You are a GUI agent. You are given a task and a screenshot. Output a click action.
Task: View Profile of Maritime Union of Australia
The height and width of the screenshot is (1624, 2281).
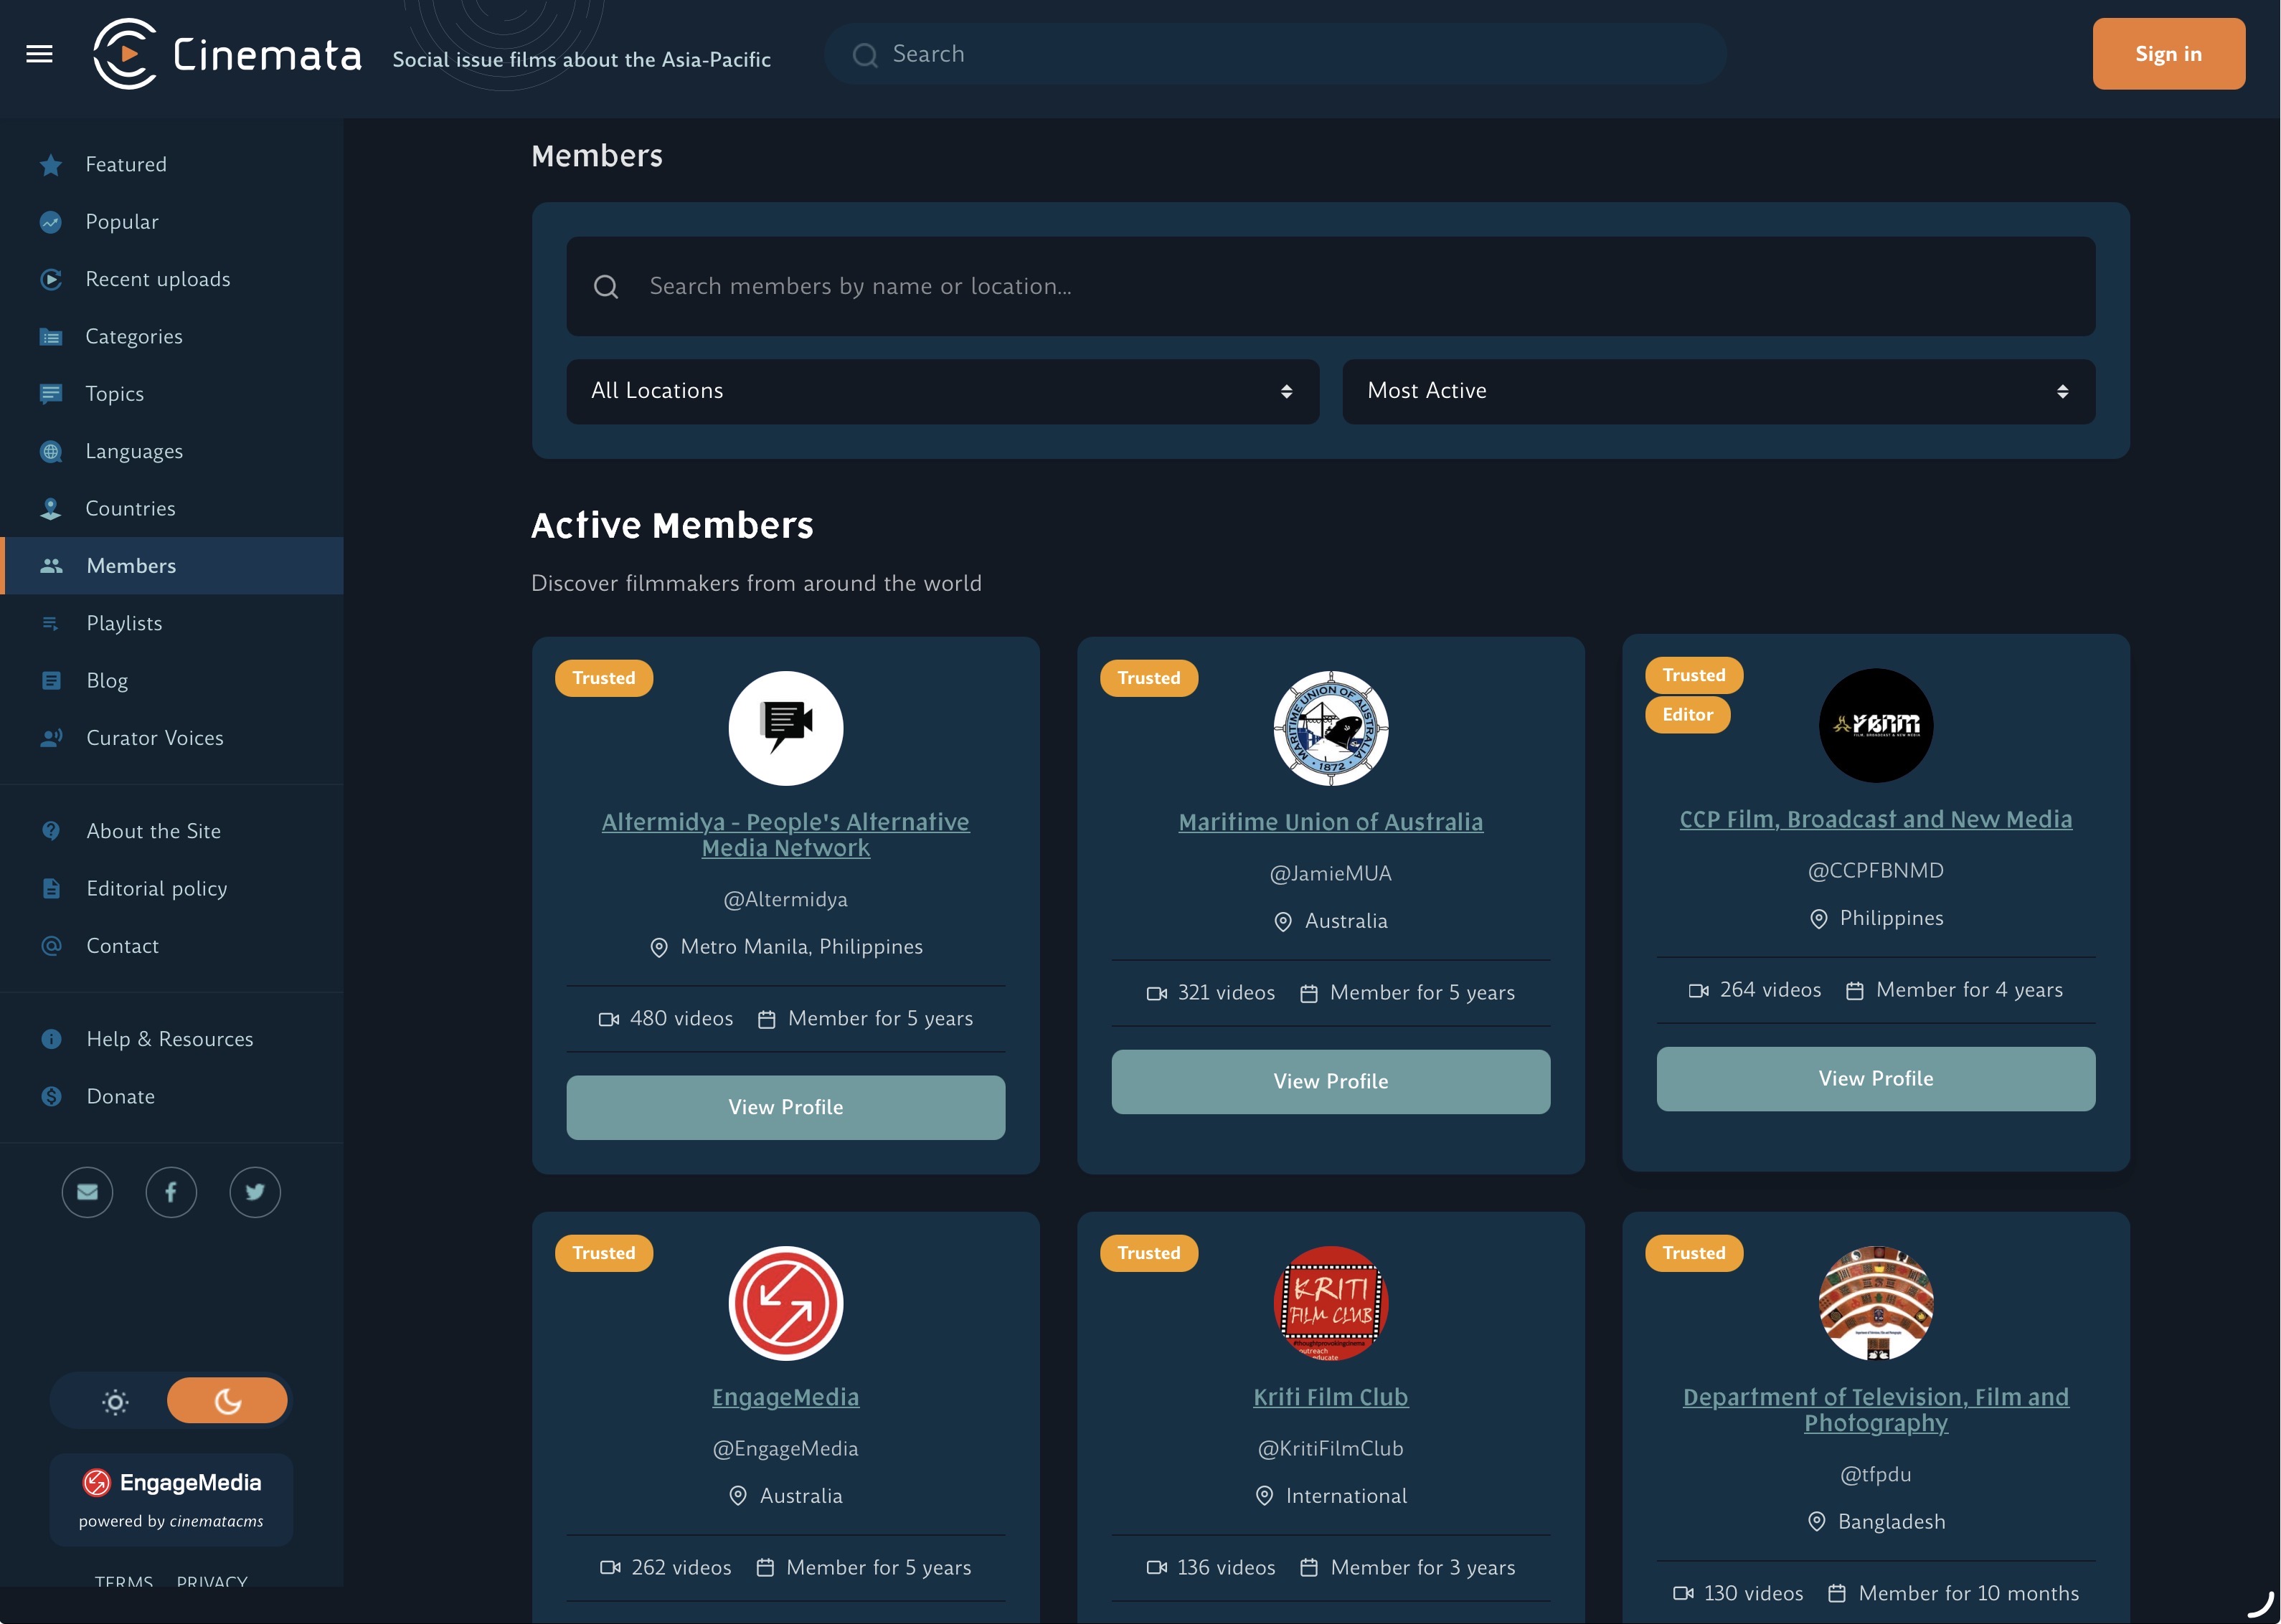pyautogui.click(x=1330, y=1081)
